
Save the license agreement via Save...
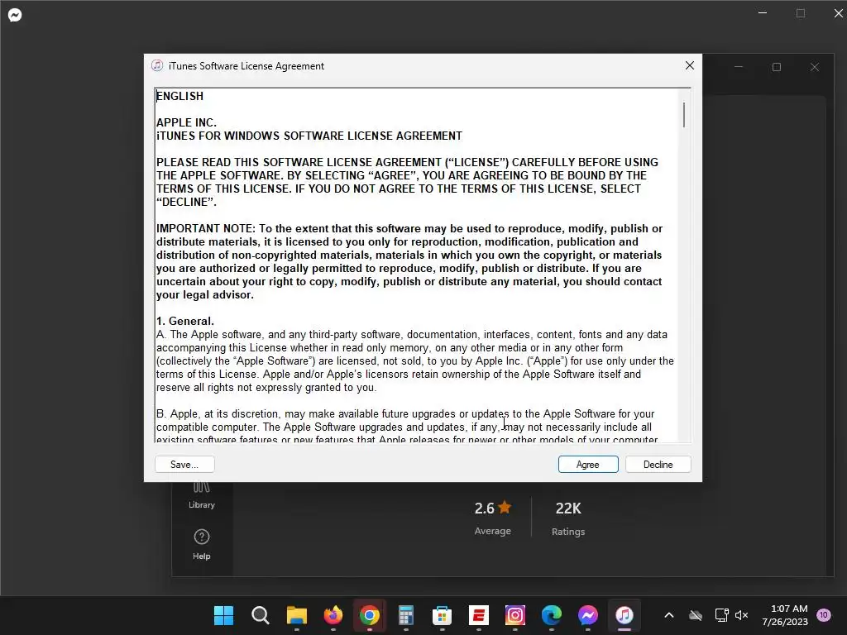pos(184,465)
